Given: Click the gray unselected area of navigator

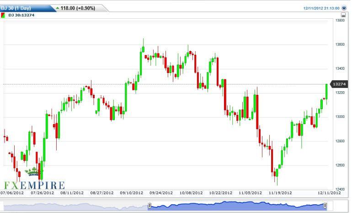Looking at the screenshot, I should click(73, 206).
